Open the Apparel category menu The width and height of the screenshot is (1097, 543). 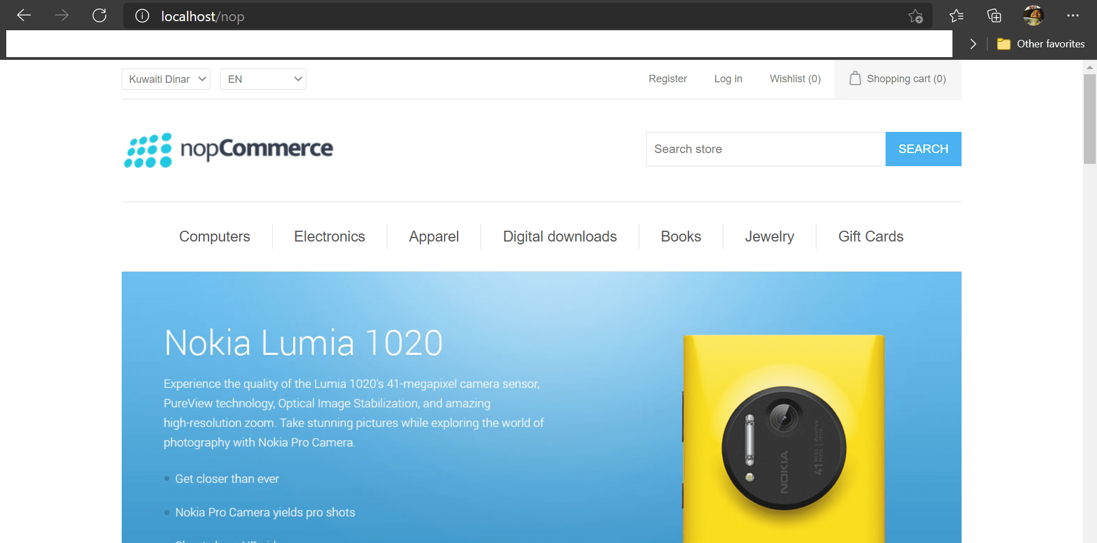coord(434,236)
